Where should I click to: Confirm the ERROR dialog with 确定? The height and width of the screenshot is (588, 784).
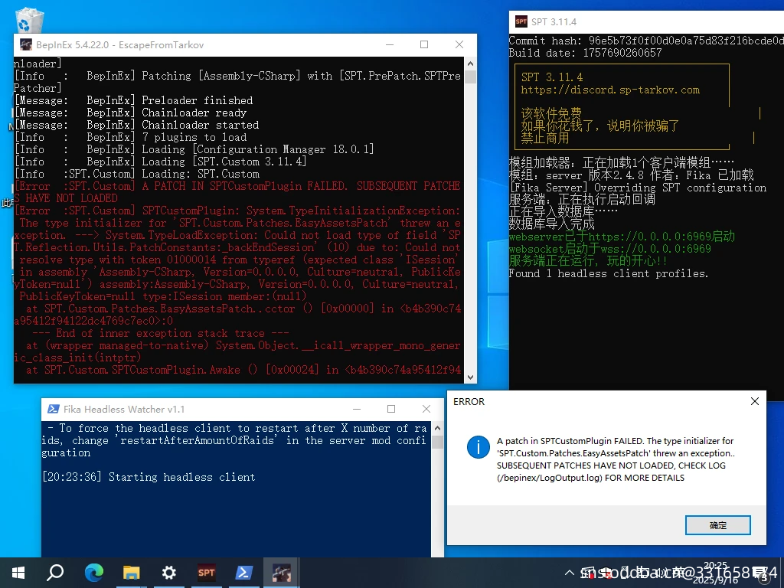coord(717,525)
